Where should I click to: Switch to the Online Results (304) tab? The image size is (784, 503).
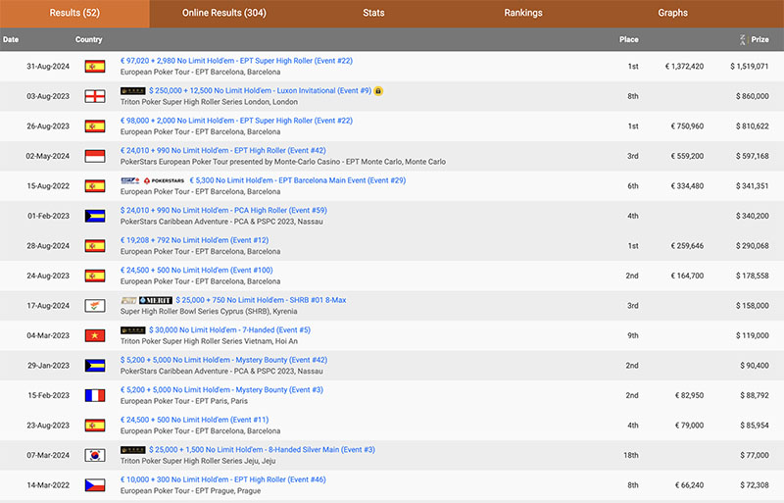223,13
